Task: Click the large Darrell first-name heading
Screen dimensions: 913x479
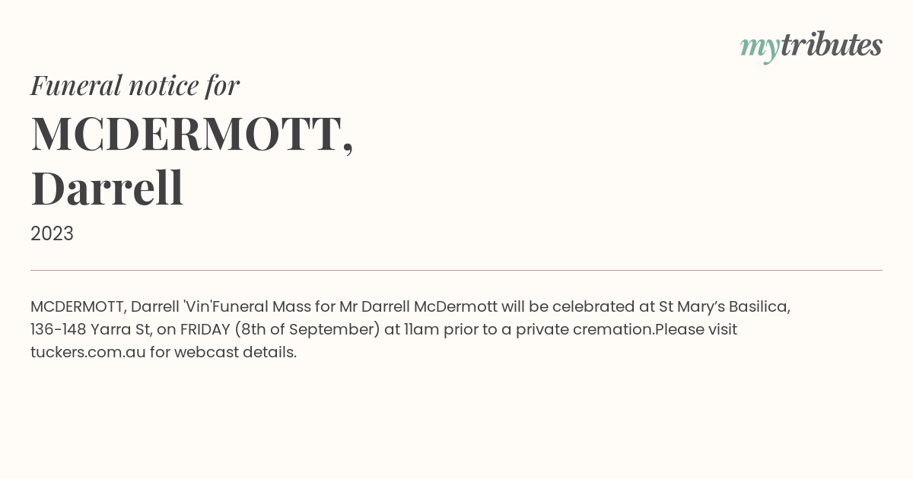Action: (x=107, y=188)
